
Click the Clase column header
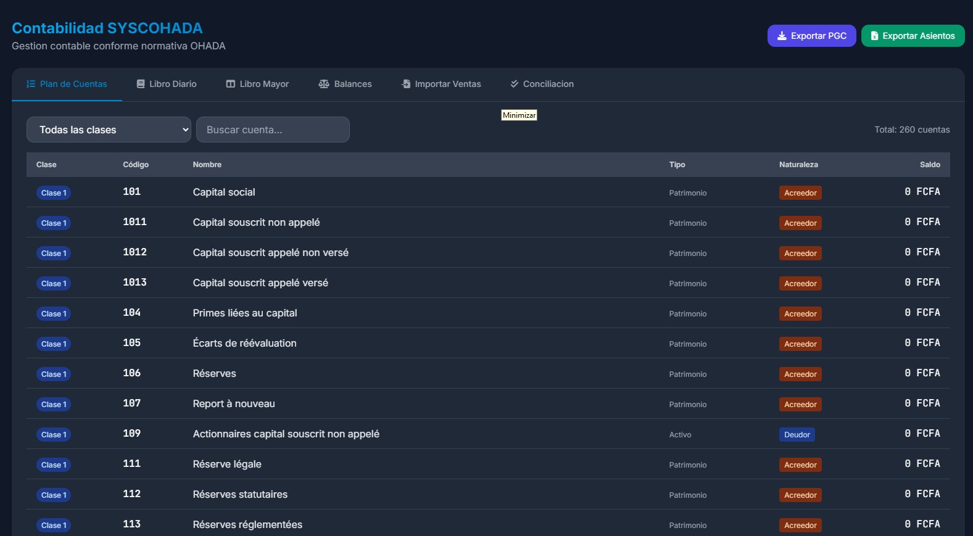point(46,165)
